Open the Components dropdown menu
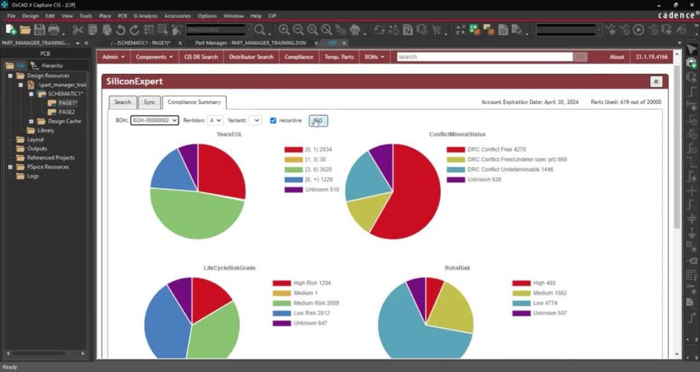This screenshot has height=372, width=700. [x=154, y=57]
